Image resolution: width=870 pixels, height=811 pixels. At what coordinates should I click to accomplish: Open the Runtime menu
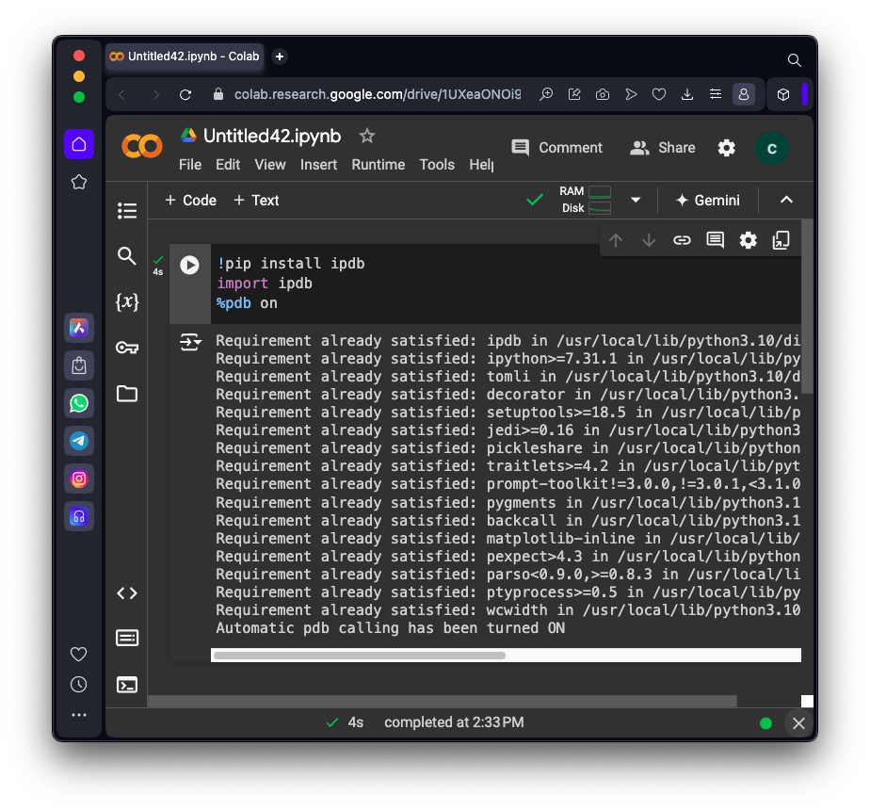point(379,165)
